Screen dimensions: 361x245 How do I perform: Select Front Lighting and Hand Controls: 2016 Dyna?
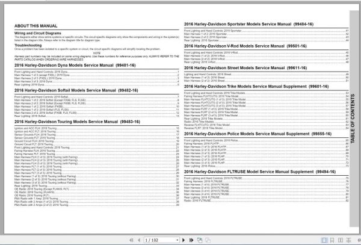click(x=97, y=72)
